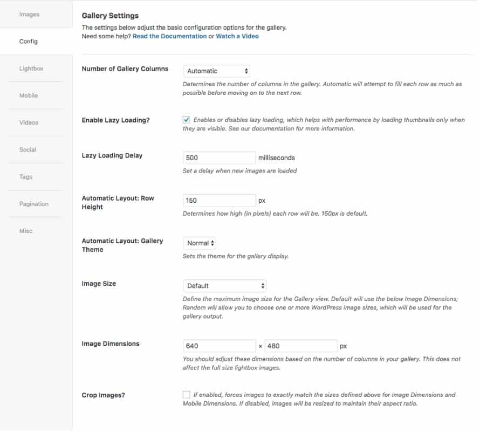Click the image height field showing 480
Screen dimensions: 480x432
tap(301, 346)
